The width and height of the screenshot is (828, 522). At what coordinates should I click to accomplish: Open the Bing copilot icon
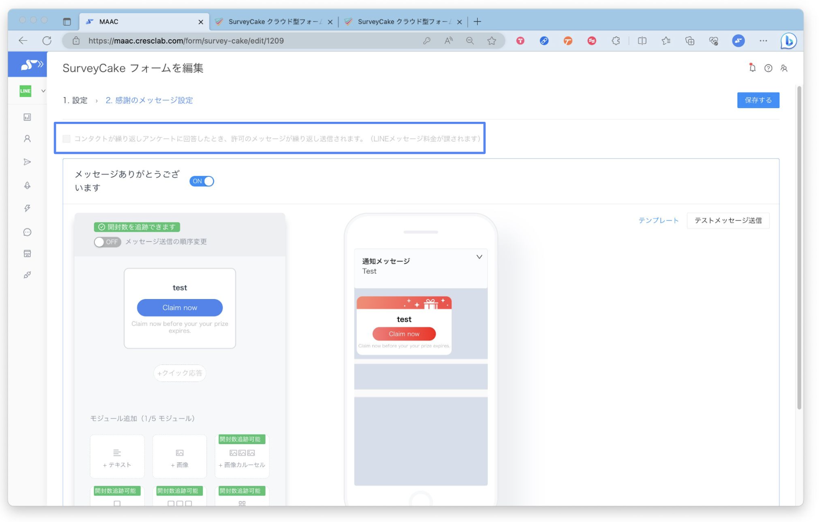(x=789, y=41)
